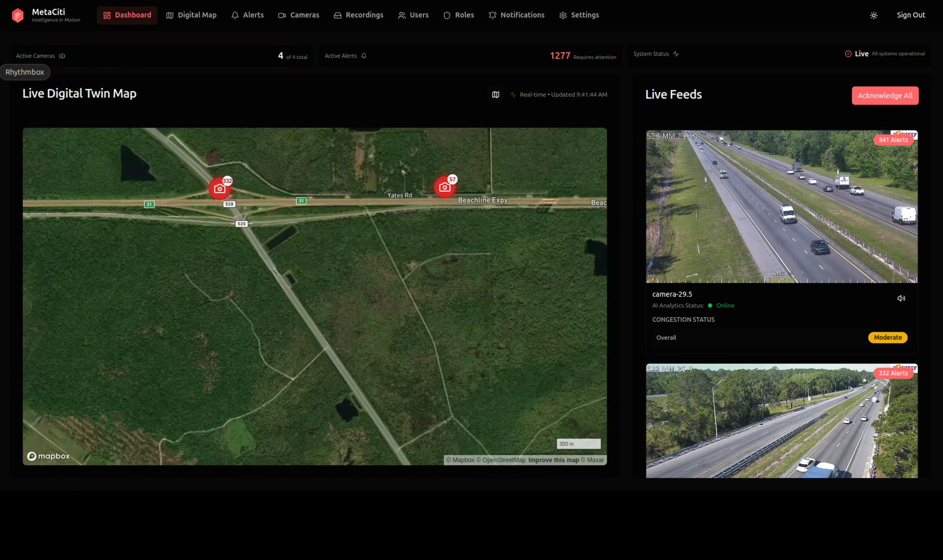Click the camera icon beside Active Cameras

pyautogui.click(x=62, y=55)
